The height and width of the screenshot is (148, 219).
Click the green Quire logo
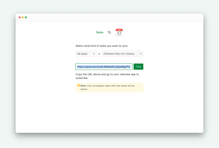pyautogui.click(x=100, y=32)
